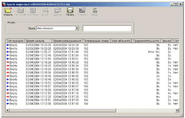
Task: Click phone number 102 in 13:16:53 row
Action: pyautogui.click(x=86, y=83)
